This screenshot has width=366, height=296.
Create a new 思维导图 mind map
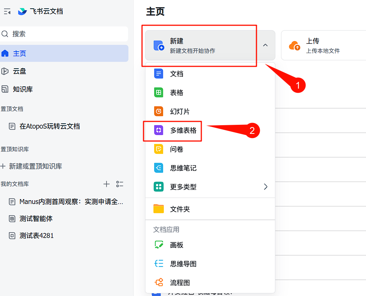click(x=210, y=264)
